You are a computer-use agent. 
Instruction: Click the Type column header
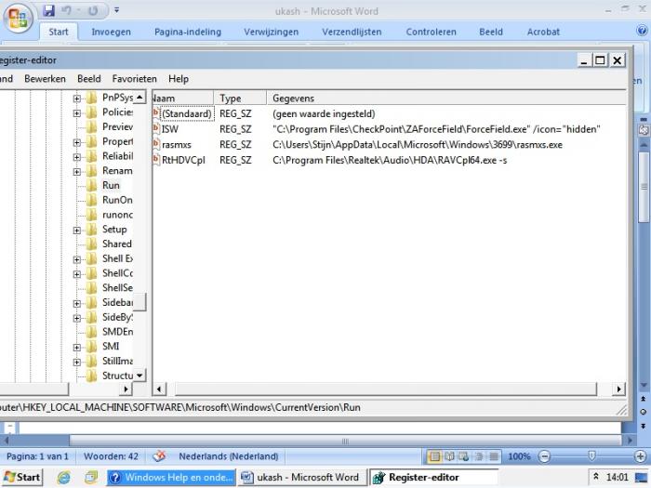point(240,99)
